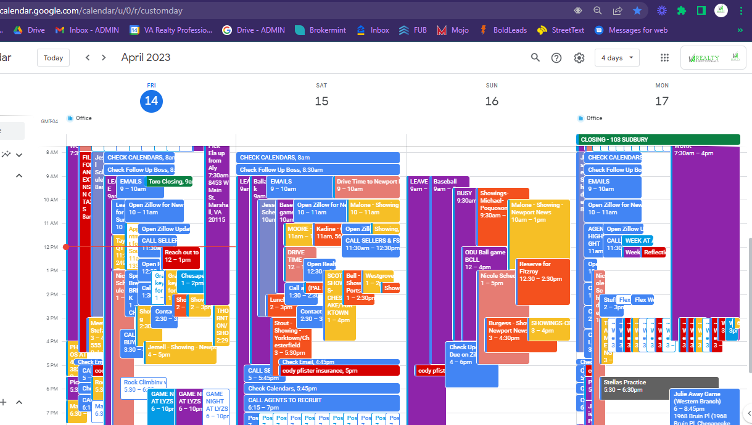Open Saturday Check Email, 4:45pm event
The width and height of the screenshot is (752, 425).
pos(340,362)
